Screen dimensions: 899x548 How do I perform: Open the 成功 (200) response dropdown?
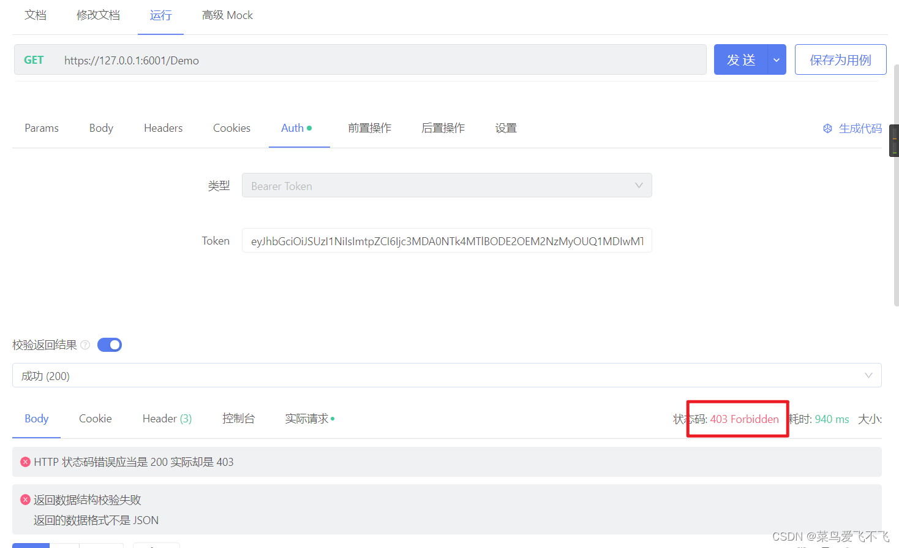click(x=447, y=375)
